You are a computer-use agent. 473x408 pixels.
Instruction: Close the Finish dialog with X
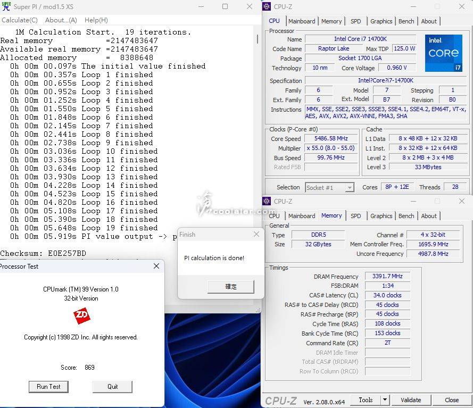pos(256,234)
